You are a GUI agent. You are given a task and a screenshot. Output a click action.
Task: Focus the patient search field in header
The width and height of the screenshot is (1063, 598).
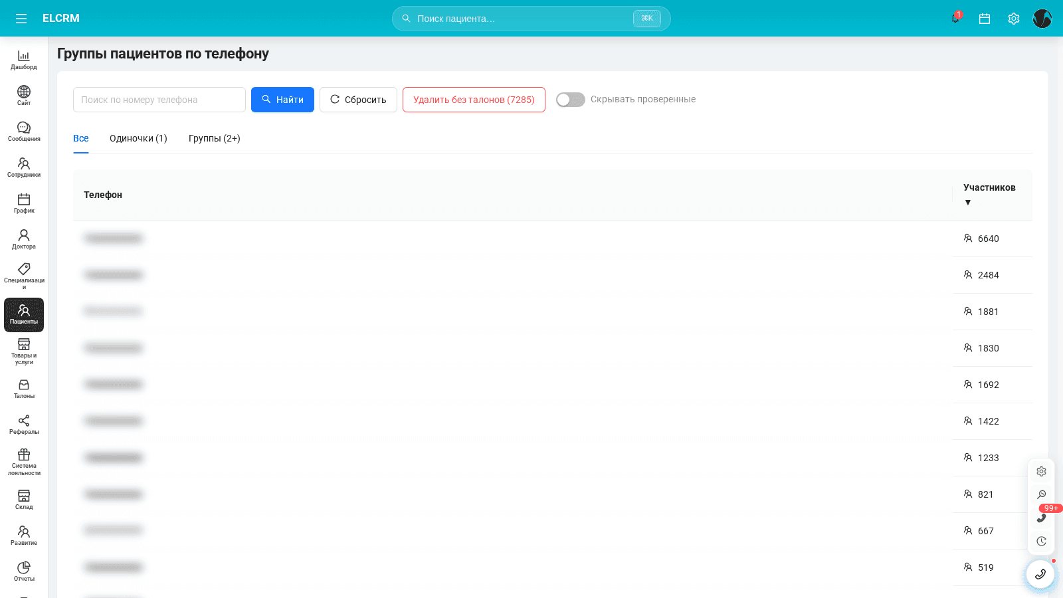(x=531, y=19)
